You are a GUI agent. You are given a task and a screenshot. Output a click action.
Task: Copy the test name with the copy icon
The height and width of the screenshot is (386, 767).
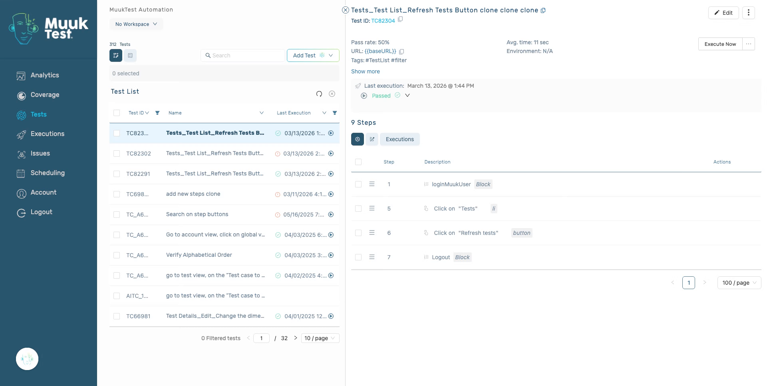tap(543, 10)
